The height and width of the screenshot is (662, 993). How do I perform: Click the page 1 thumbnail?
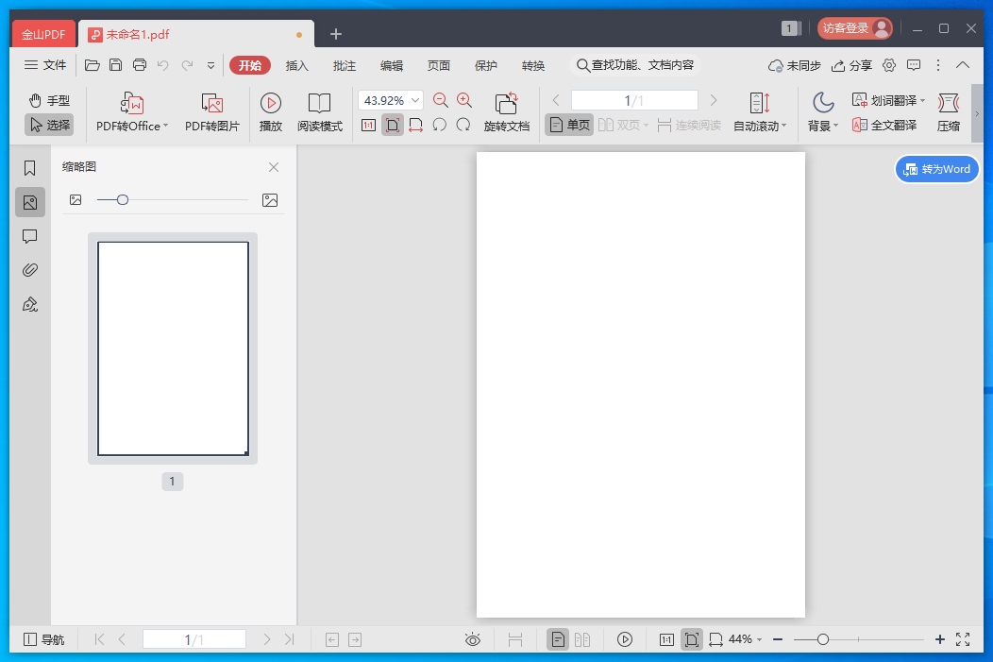point(173,348)
